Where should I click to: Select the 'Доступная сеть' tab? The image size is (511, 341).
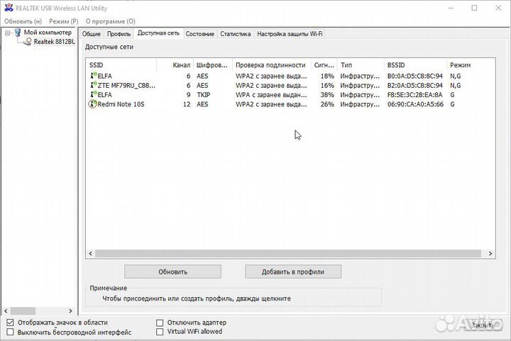tap(158, 33)
